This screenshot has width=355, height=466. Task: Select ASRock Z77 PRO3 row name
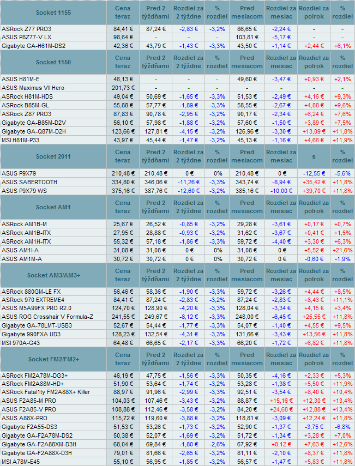27,29
